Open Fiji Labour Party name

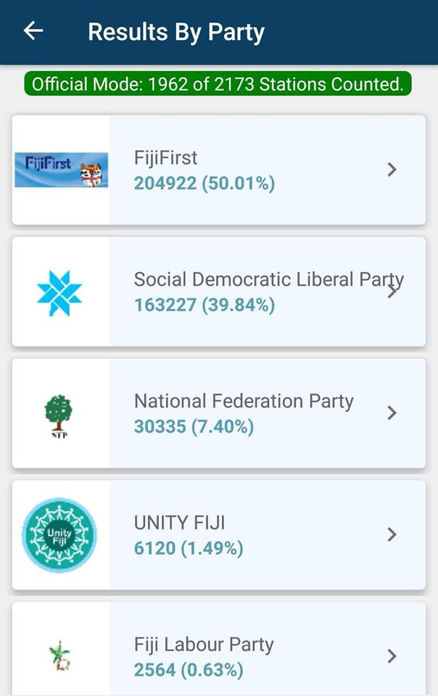click(x=204, y=645)
